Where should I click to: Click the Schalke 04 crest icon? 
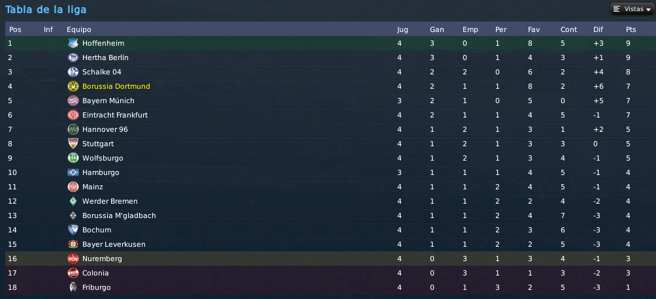point(73,72)
